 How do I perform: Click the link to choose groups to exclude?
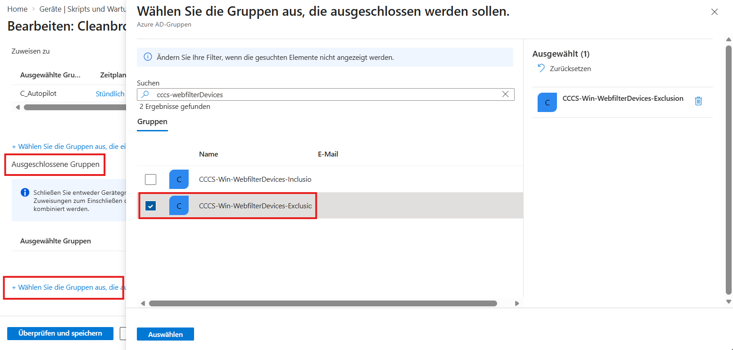click(69, 287)
